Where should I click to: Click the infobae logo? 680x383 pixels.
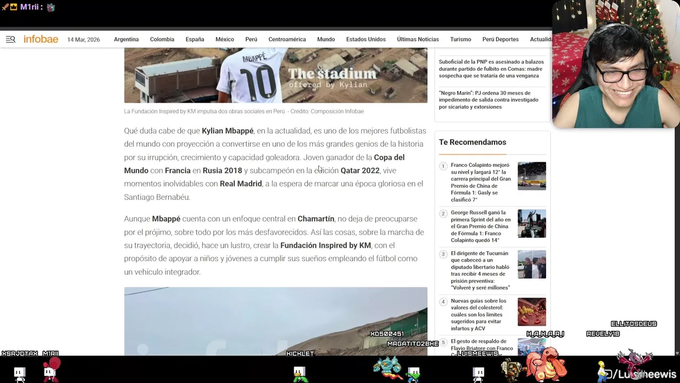click(41, 39)
